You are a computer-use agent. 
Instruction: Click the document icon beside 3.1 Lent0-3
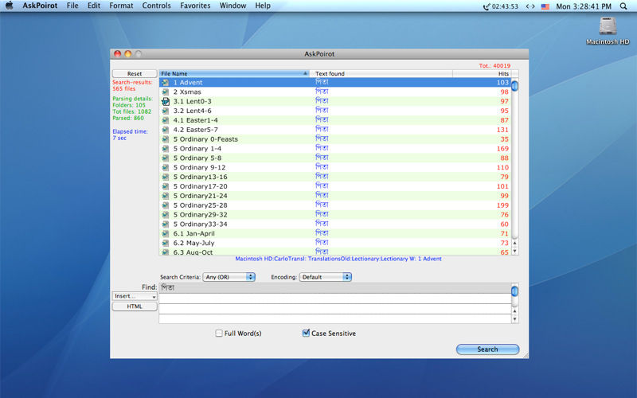(x=166, y=101)
